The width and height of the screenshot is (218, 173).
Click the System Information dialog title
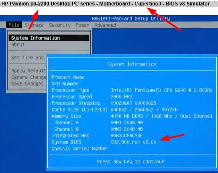tap(132, 64)
